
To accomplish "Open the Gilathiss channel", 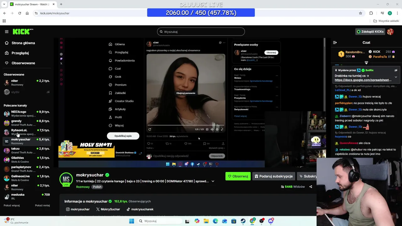I will point(27,159).
